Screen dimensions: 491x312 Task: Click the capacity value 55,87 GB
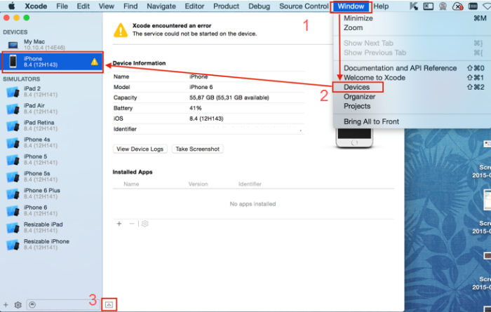(229, 97)
